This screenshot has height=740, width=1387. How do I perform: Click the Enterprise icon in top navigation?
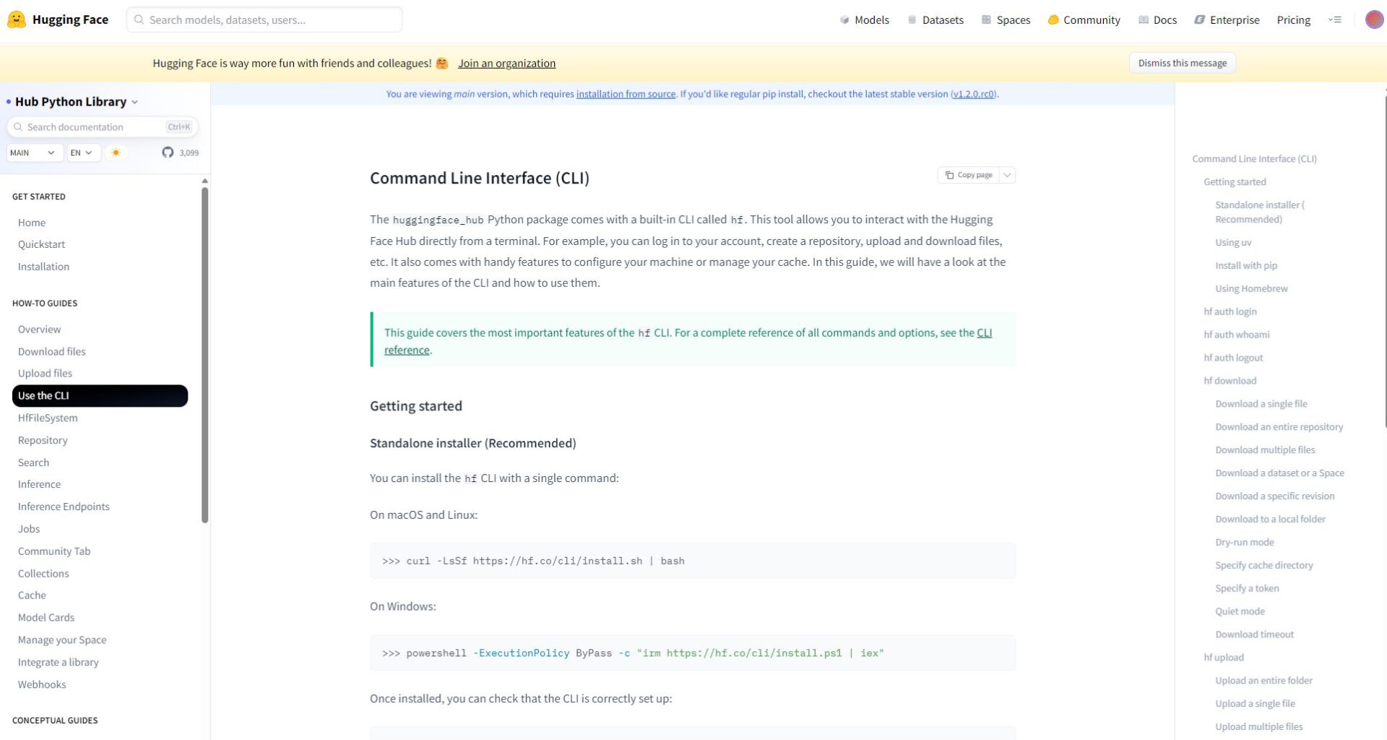(1199, 20)
